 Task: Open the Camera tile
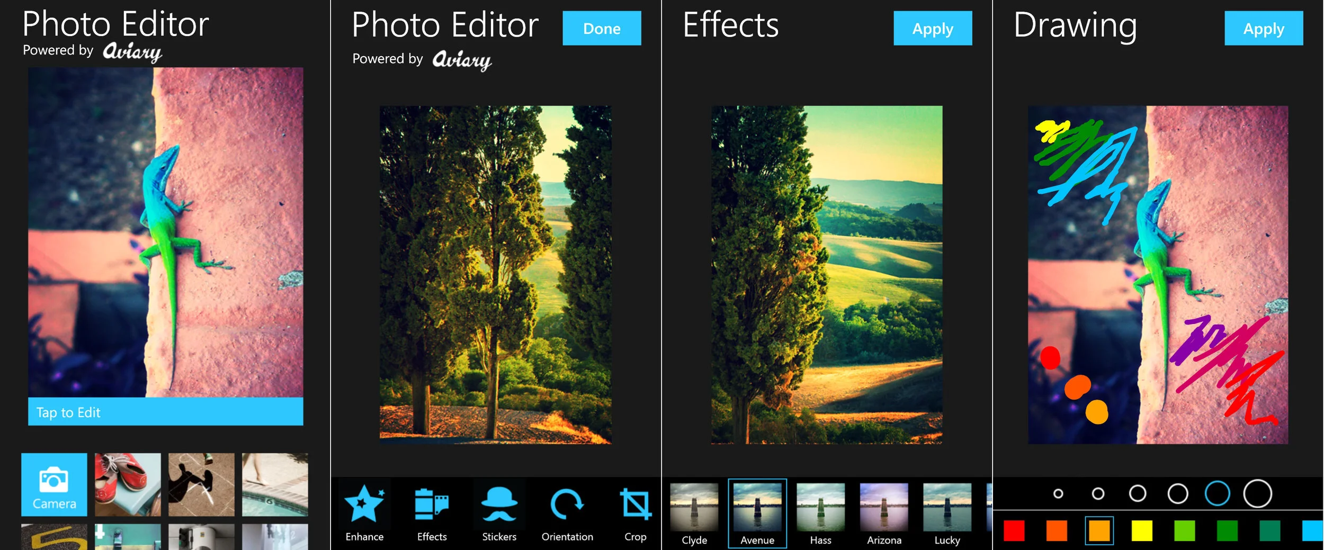pyautogui.click(x=54, y=484)
